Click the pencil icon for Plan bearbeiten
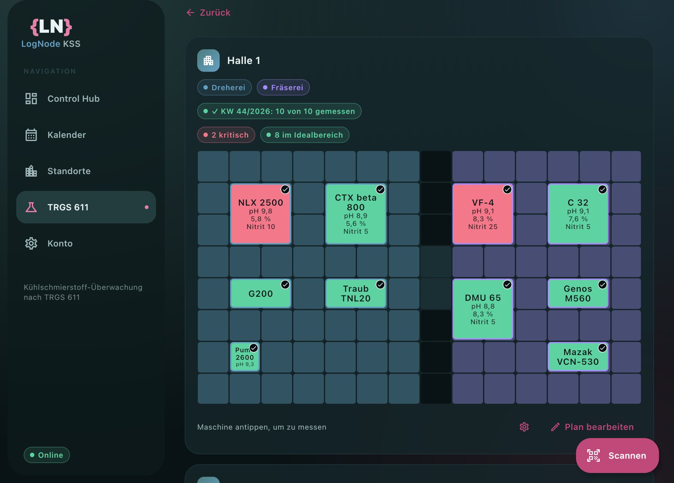Screen dimensions: 674x483 (x=555, y=427)
